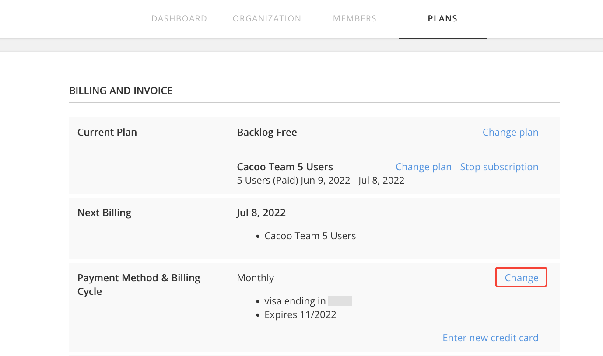The width and height of the screenshot is (603, 356).
Task: Click the visa ending in text
Action: (295, 301)
